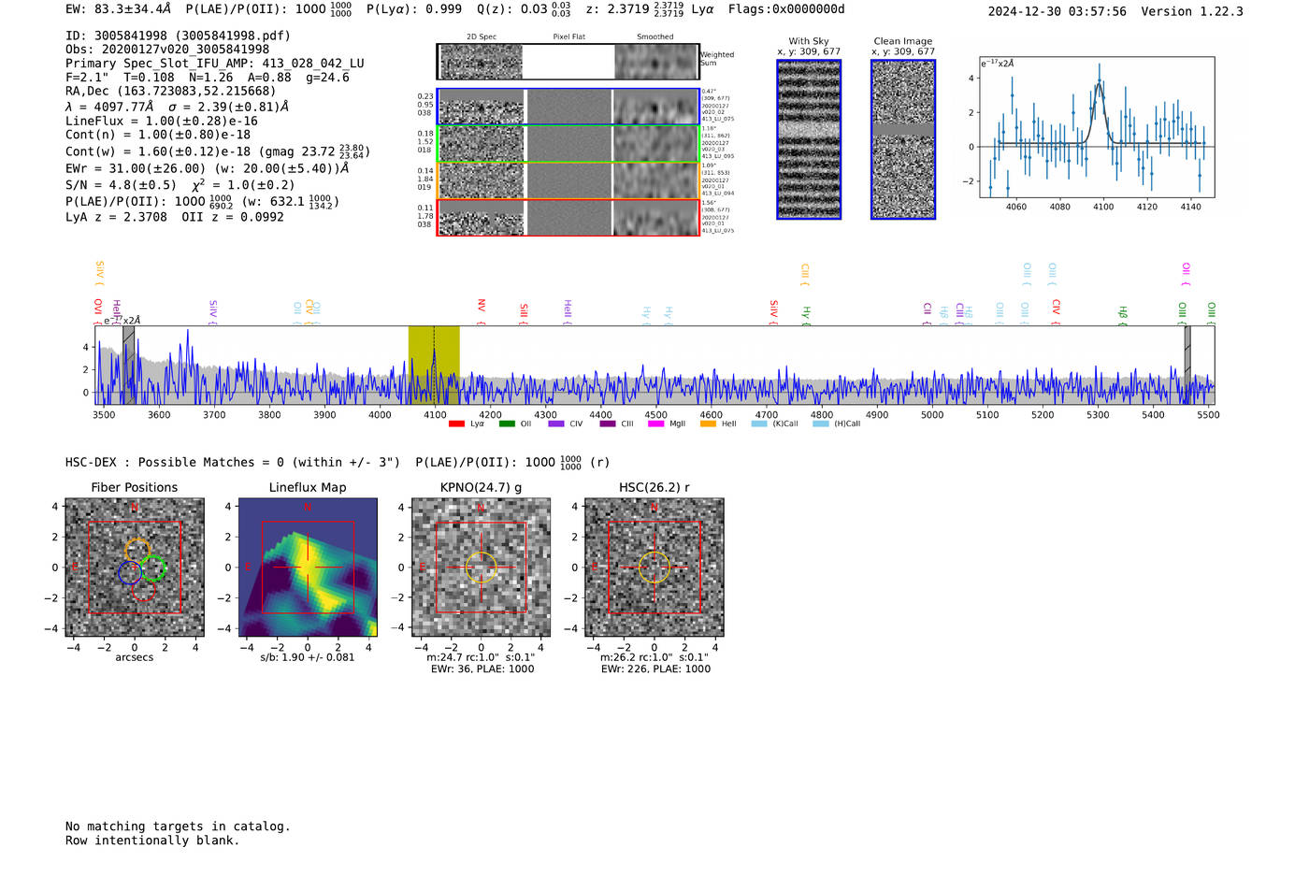Click the orange fiber circle in Fiber Positions
The image size is (1309, 891).
click(x=137, y=551)
